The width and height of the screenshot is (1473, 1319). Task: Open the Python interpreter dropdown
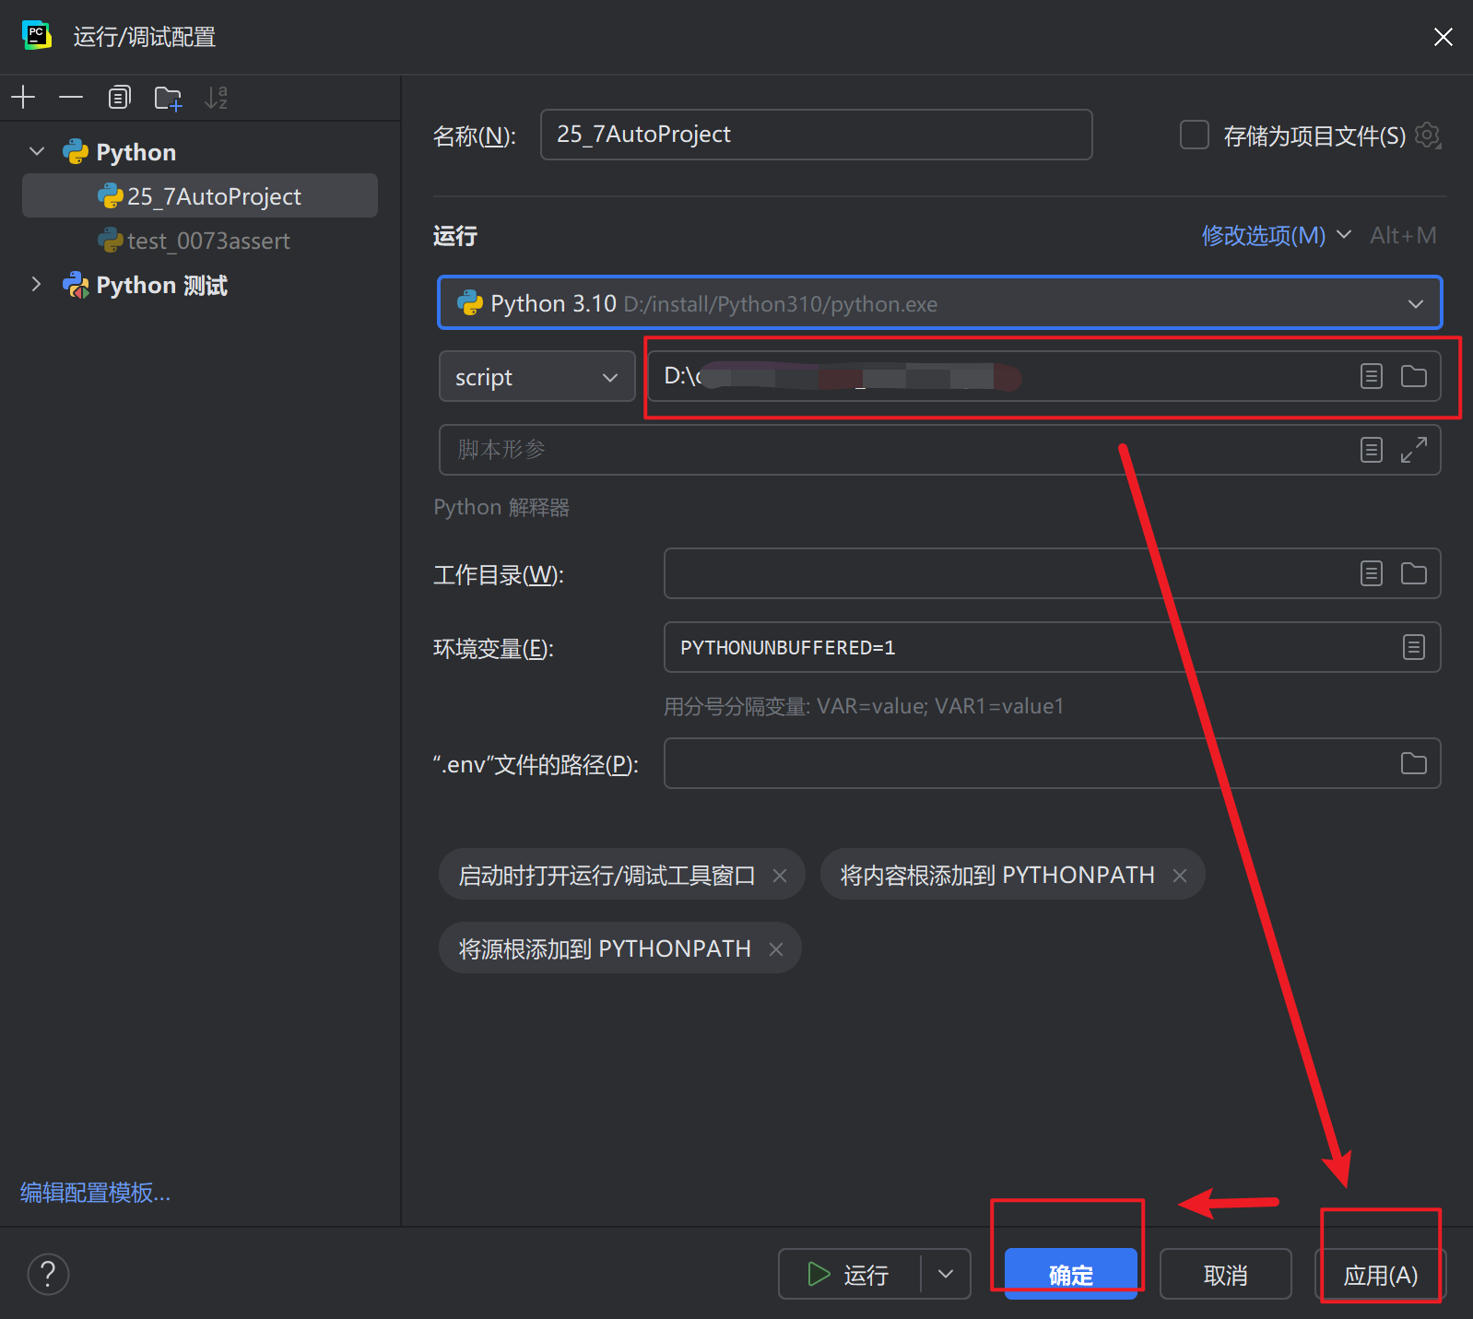click(940, 302)
